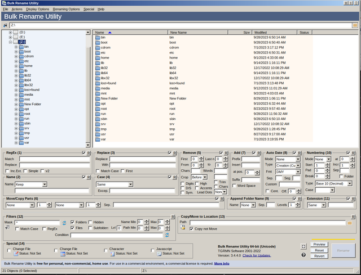Viewport: 361px width, 275px height.
Task: Sort by the Modified column header
Action: 274,33
